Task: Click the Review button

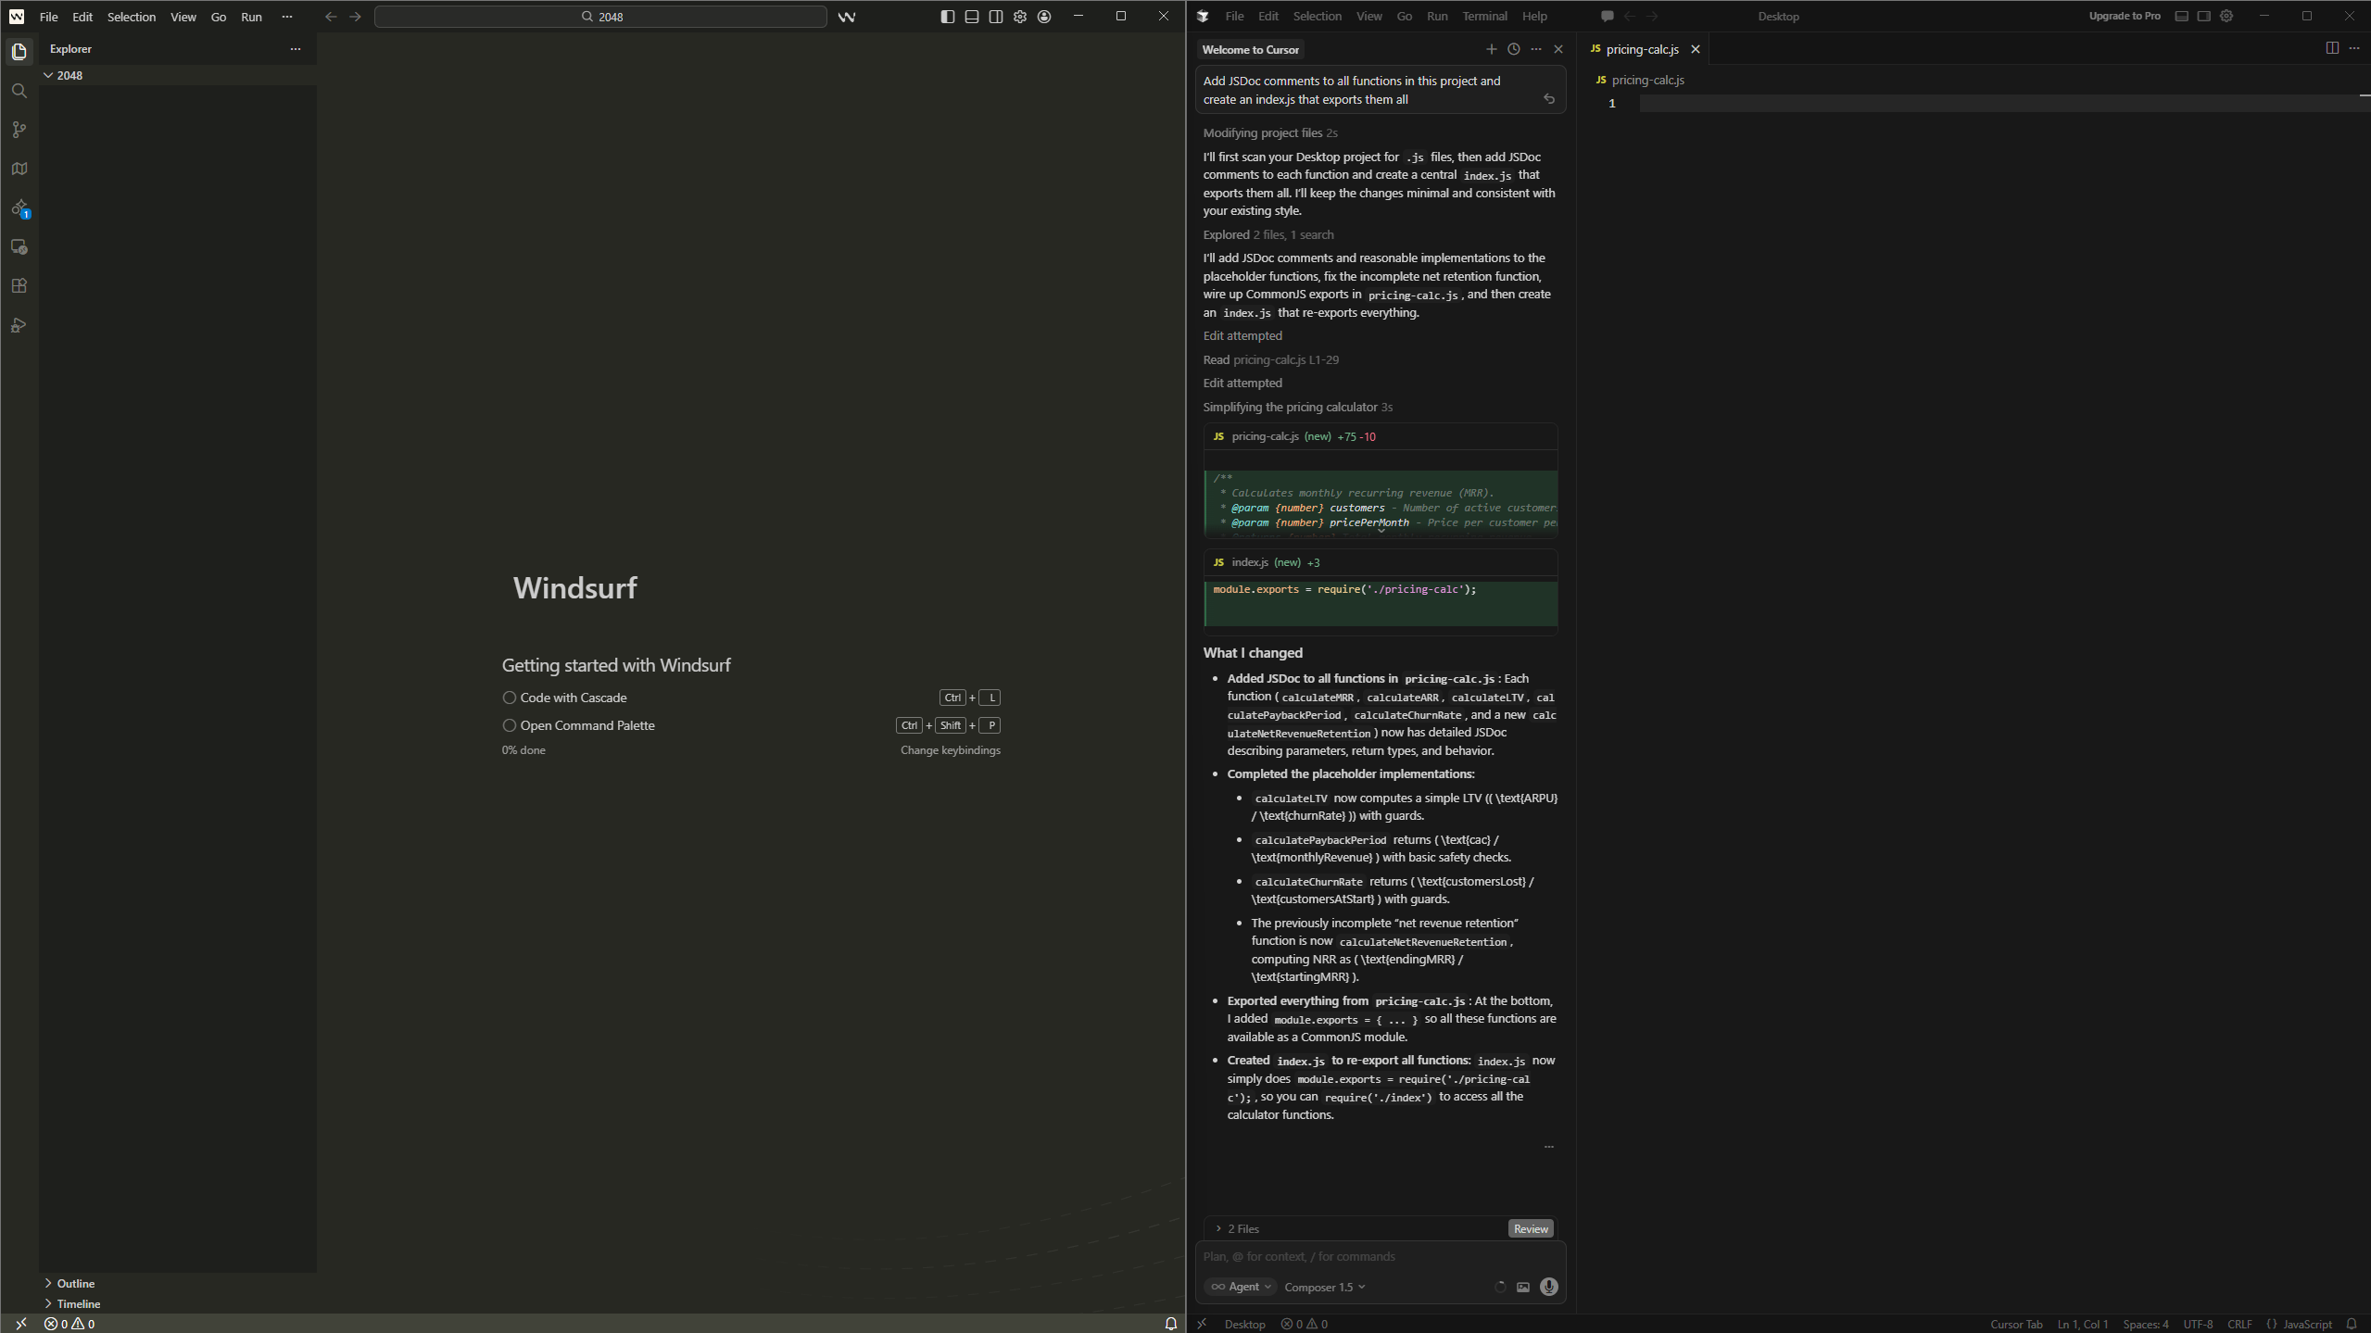Action: tap(1530, 1228)
